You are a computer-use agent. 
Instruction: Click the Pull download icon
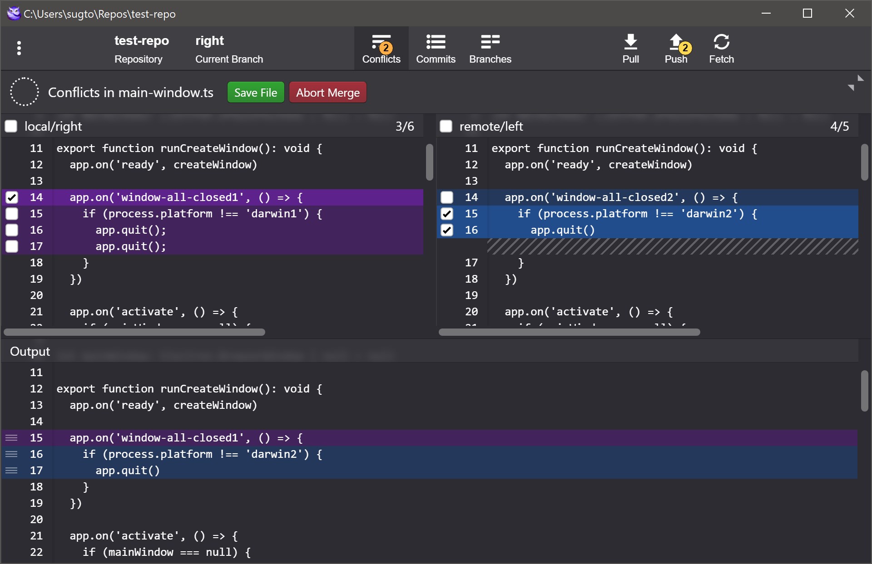[630, 42]
